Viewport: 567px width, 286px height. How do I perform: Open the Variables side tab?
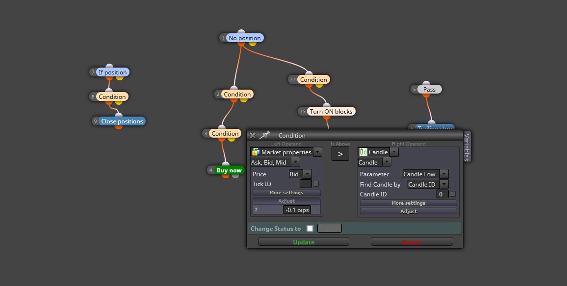pyautogui.click(x=467, y=146)
